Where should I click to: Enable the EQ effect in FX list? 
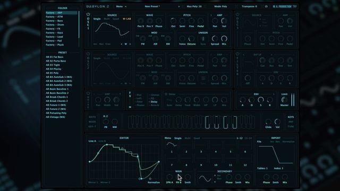[x=152, y=98]
